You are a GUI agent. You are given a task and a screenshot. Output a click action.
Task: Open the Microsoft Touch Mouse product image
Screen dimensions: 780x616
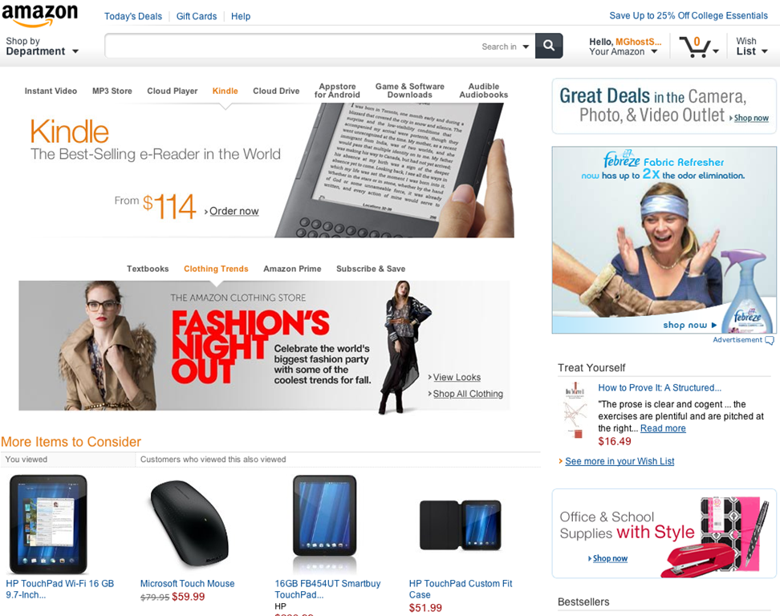pos(189,524)
